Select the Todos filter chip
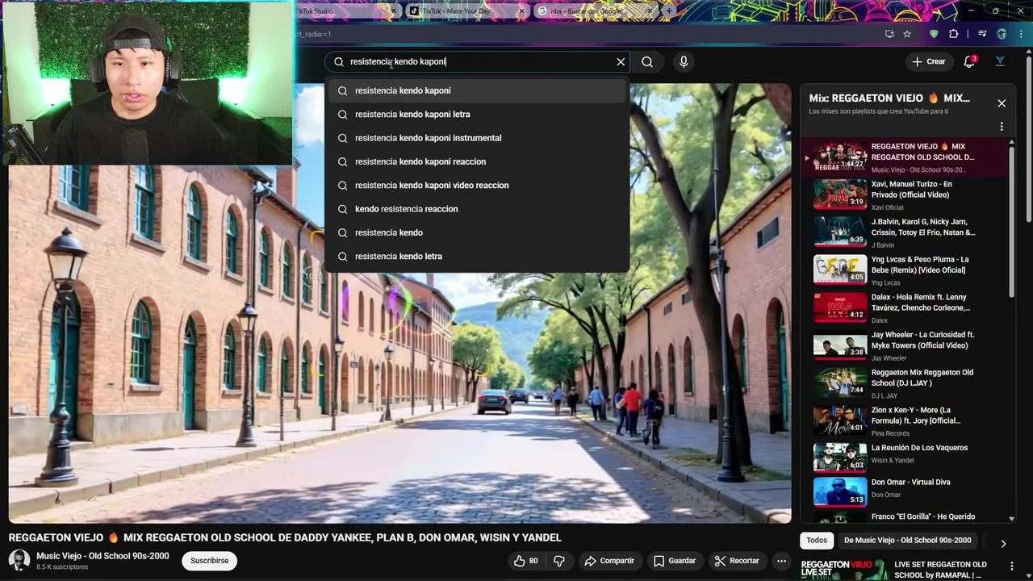This screenshot has height=581, width=1033. pyautogui.click(x=817, y=540)
